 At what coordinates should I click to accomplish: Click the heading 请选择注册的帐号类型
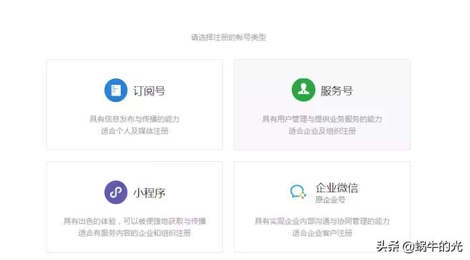(228, 38)
